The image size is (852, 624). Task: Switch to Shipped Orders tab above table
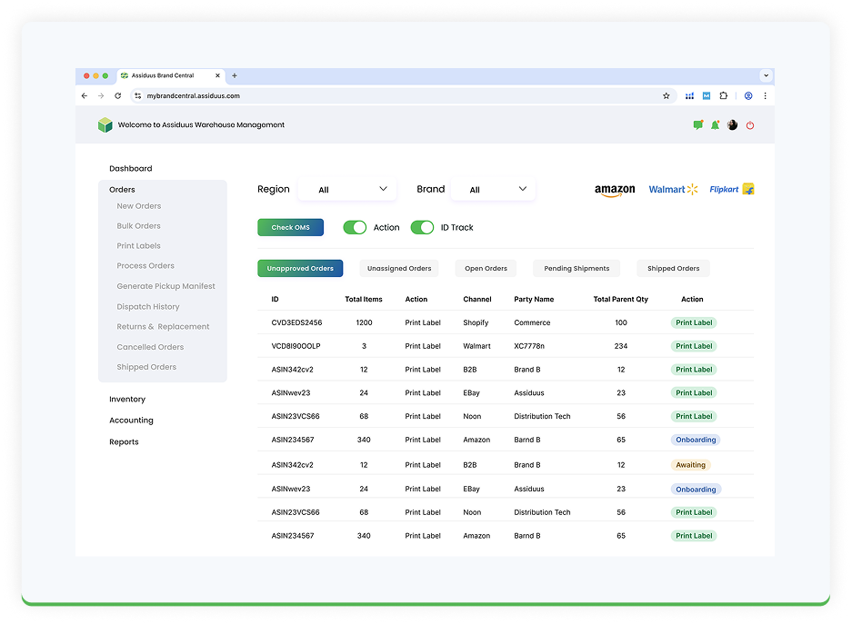click(x=673, y=268)
